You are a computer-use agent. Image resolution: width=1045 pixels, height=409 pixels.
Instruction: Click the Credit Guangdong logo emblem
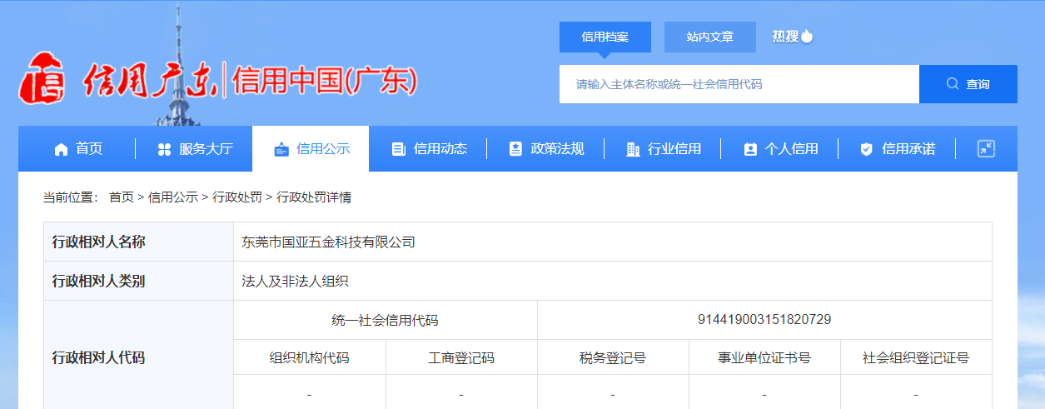pyautogui.click(x=43, y=77)
